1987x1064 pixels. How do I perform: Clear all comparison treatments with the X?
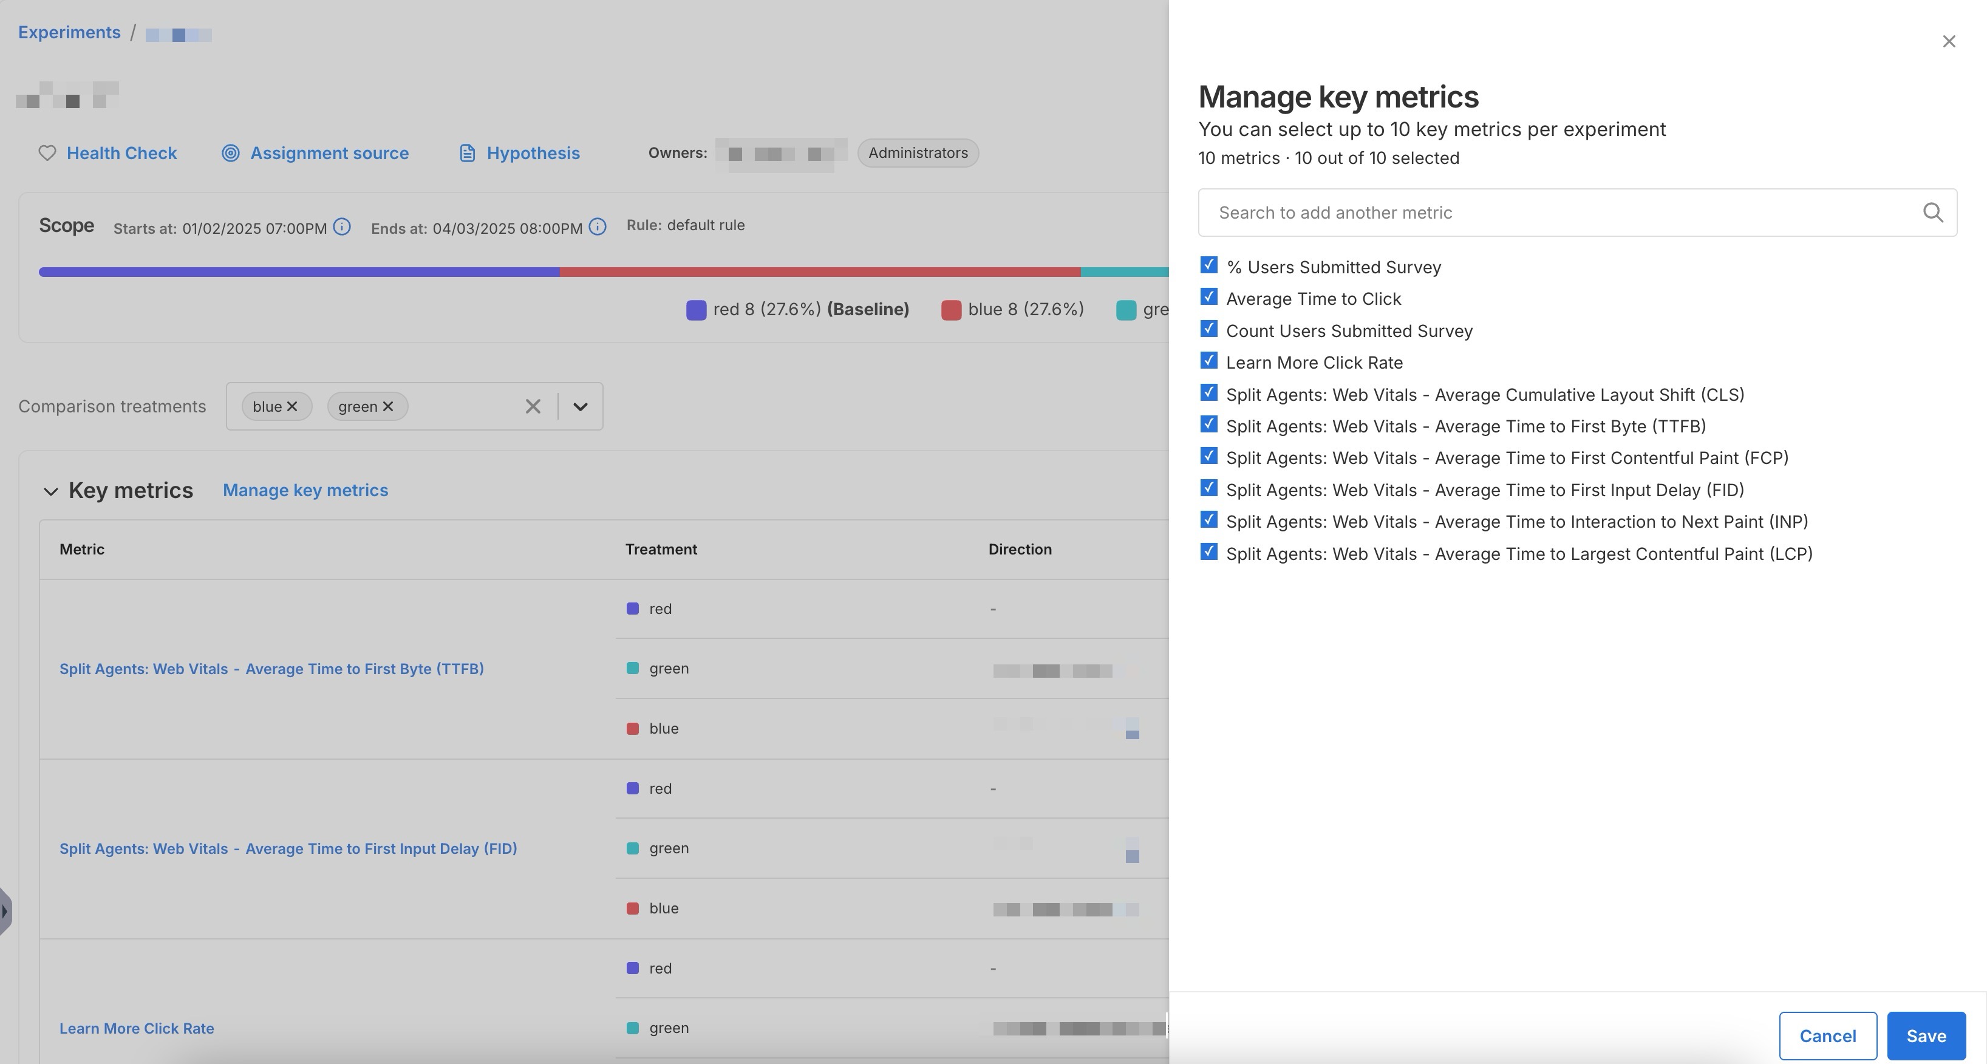[532, 406]
